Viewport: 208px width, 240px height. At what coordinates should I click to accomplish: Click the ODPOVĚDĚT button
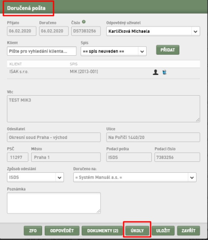pos(62,231)
